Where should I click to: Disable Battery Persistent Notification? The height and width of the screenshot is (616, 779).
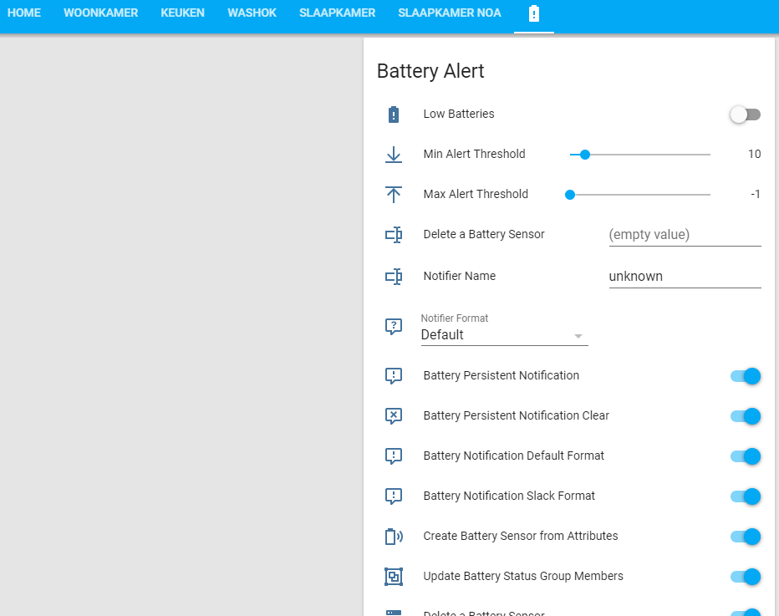pos(744,375)
